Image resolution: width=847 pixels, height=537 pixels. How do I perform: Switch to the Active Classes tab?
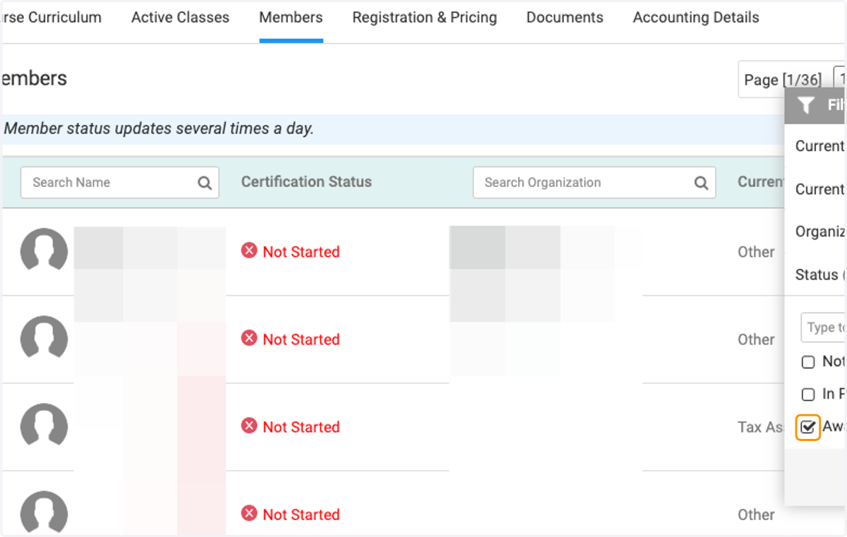[x=180, y=18]
